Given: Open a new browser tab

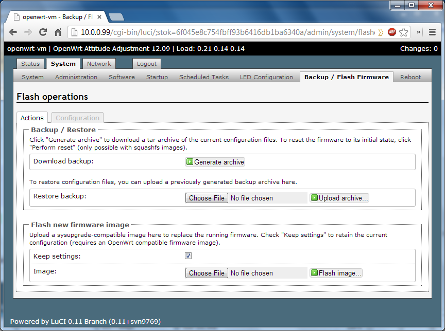Looking at the screenshot, I should click(x=116, y=17).
